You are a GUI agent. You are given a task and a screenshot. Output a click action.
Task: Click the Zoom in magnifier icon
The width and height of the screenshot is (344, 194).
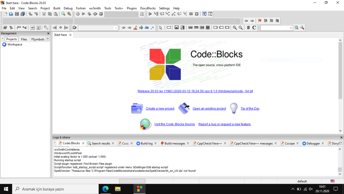235,28
